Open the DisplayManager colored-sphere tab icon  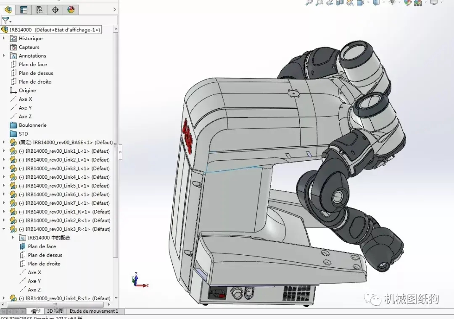pos(71,10)
